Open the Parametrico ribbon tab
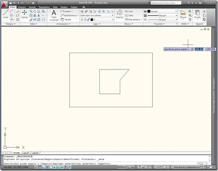 pyautogui.click(x=44, y=7)
